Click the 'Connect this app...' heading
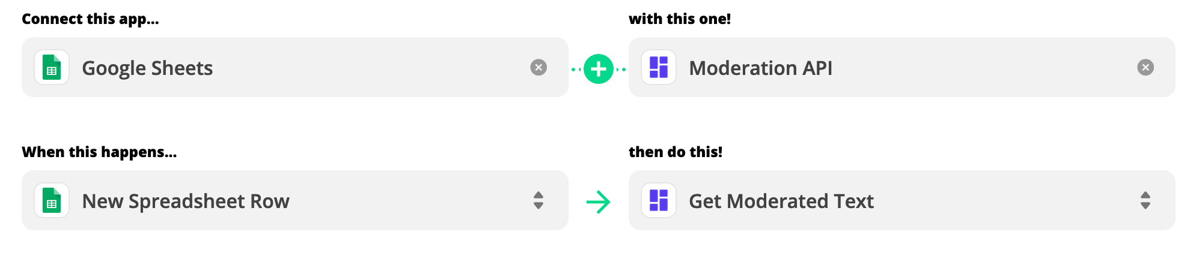This screenshot has height=253, width=1196. pyautogui.click(x=91, y=19)
